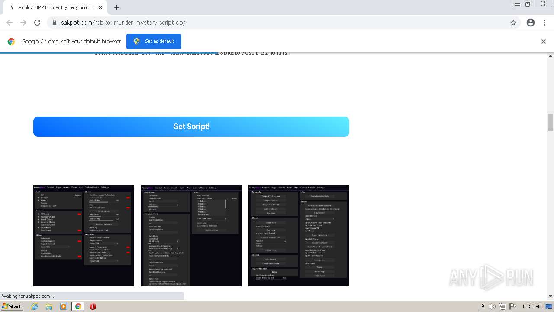Open the first script GUI screenshot thumbnail
554x312 pixels.
(84, 236)
